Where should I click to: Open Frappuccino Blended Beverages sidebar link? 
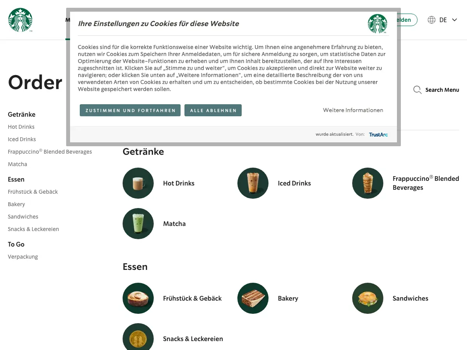coord(50,152)
